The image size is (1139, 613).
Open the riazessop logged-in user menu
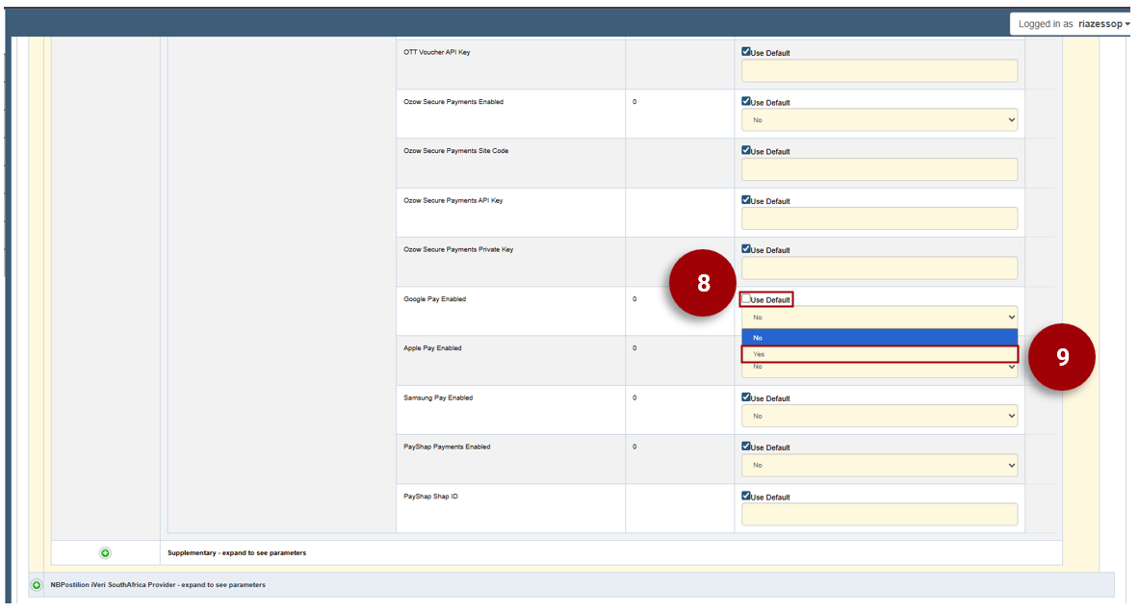click(1073, 24)
